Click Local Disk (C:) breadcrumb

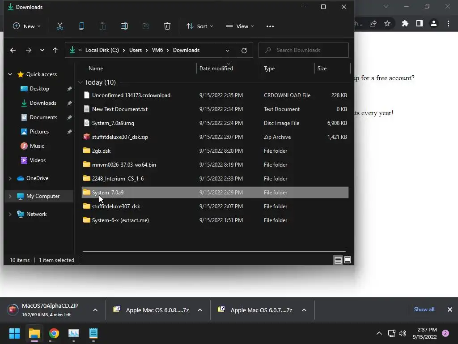(x=102, y=50)
